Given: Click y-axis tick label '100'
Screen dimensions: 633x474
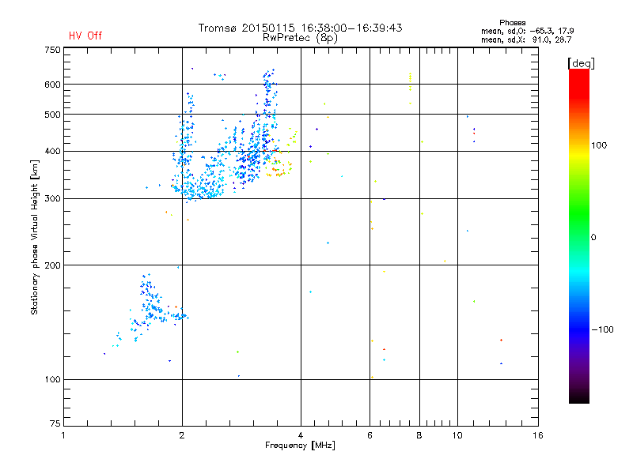Looking at the screenshot, I should (52, 380).
